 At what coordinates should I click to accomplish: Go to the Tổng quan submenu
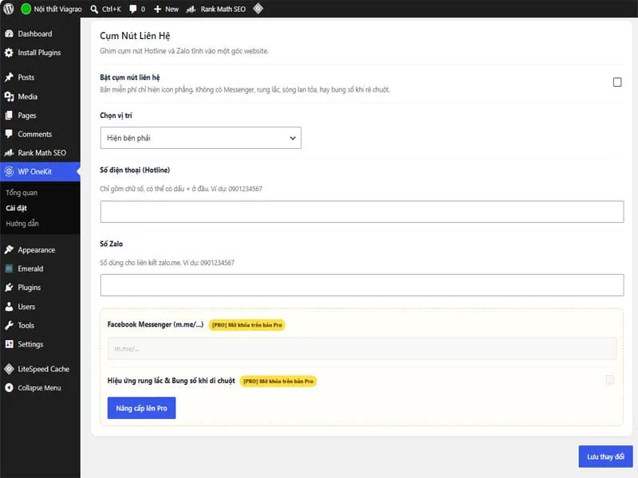pos(22,193)
